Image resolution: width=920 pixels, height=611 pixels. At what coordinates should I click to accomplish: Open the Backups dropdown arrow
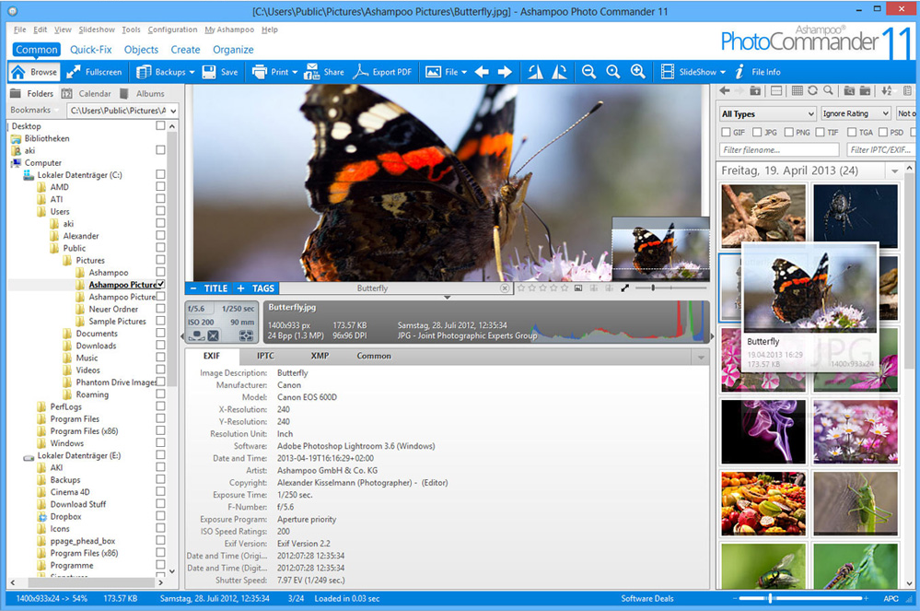coord(192,72)
